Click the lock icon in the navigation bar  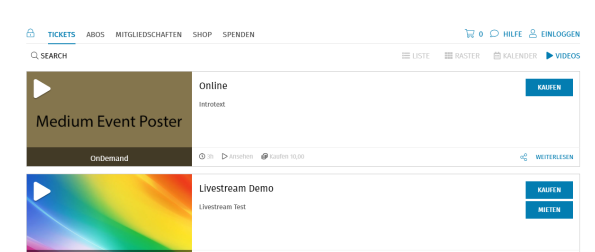click(x=30, y=33)
